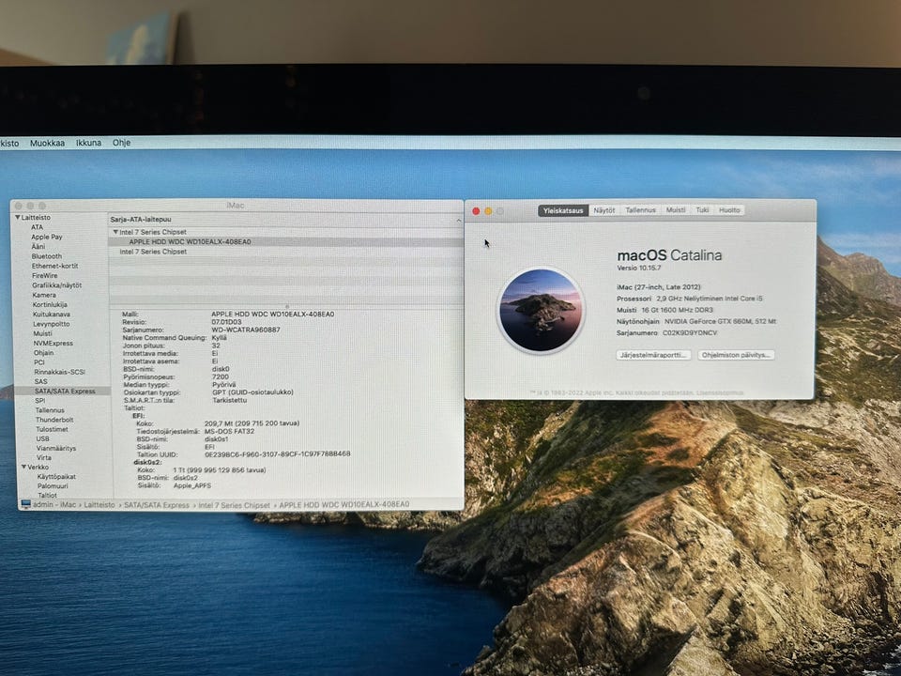901x676 pixels.
Task: Open the Ikkuna menu
Action: (88, 143)
